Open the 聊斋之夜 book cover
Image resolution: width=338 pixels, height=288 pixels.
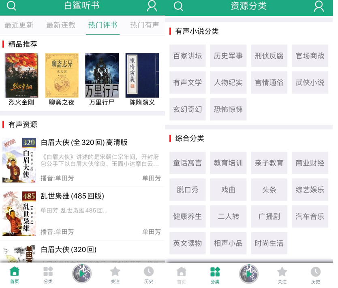pos(62,75)
